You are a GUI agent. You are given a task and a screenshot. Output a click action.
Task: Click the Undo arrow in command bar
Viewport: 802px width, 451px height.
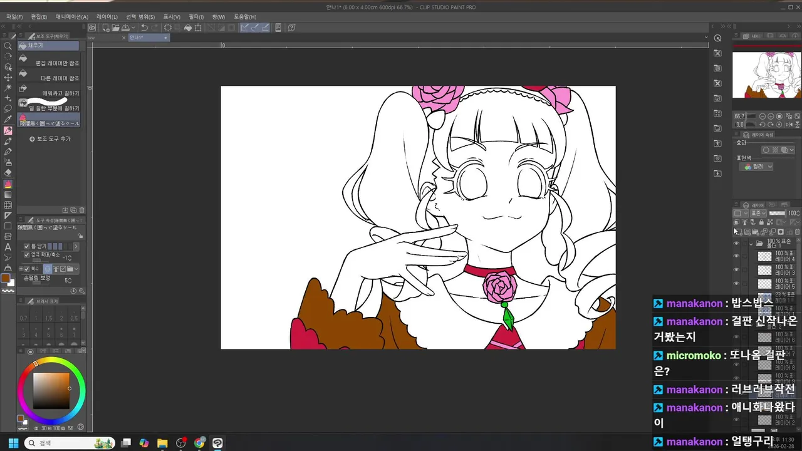coord(144,28)
